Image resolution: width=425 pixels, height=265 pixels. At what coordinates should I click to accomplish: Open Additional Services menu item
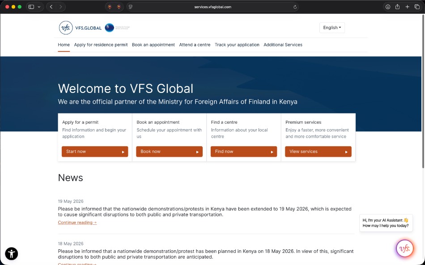(283, 45)
